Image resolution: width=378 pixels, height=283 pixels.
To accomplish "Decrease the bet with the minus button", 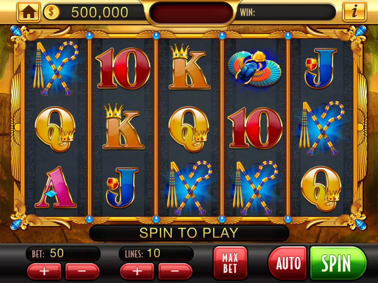I will click(82, 271).
